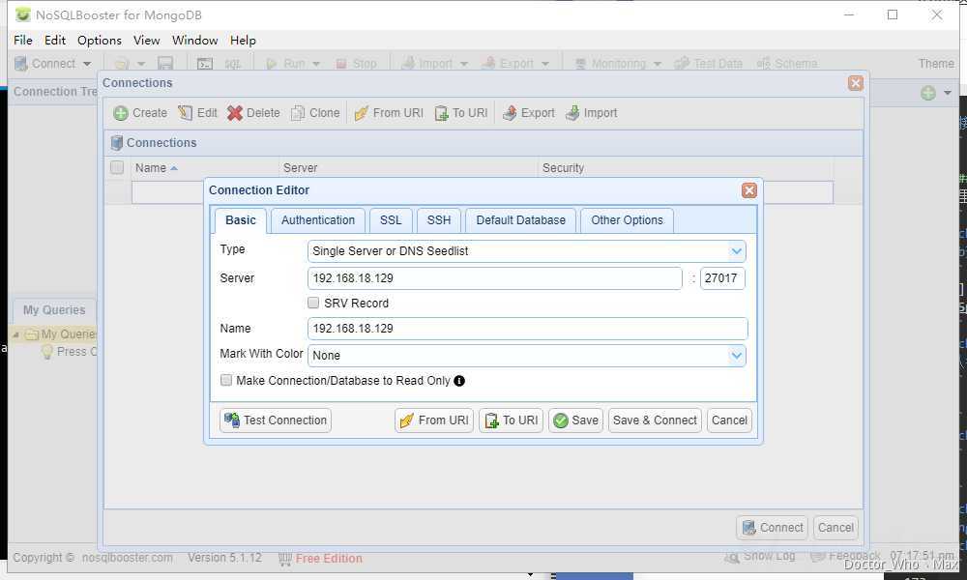The height and width of the screenshot is (580, 967).
Task: Click the Save & Connect button
Action: tap(655, 420)
